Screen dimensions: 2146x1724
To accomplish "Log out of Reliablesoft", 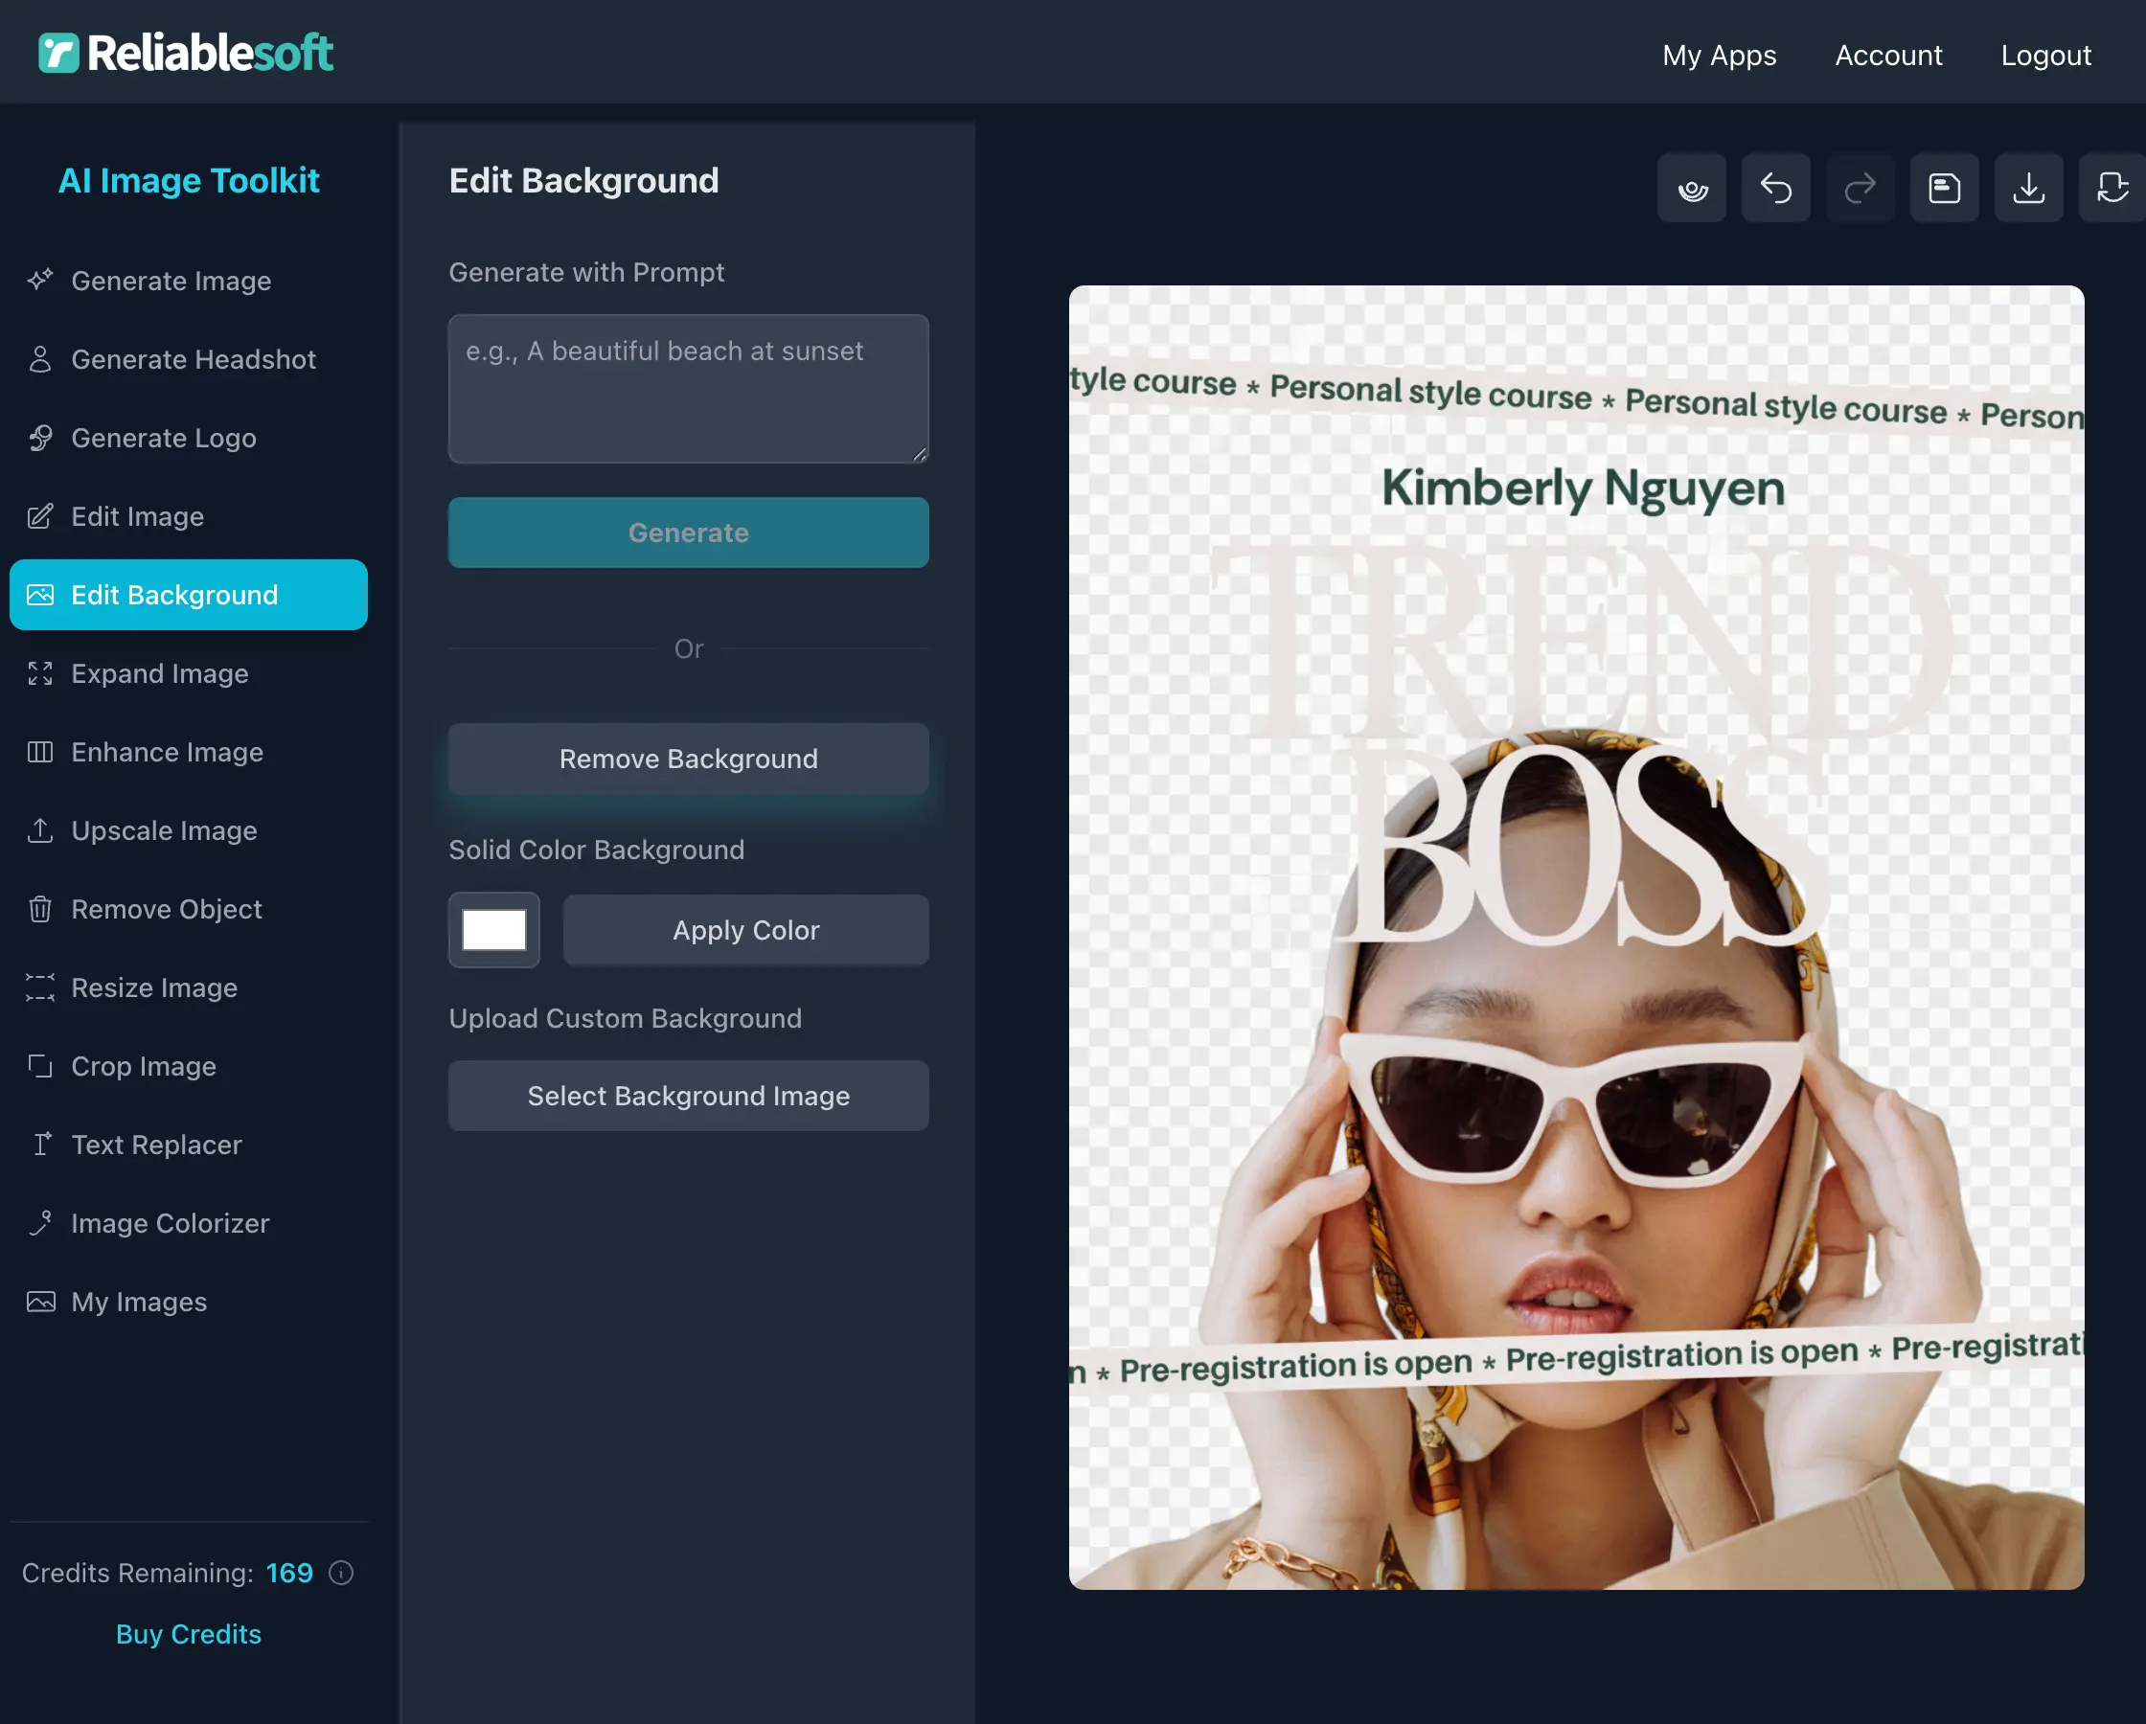I will [x=2045, y=55].
